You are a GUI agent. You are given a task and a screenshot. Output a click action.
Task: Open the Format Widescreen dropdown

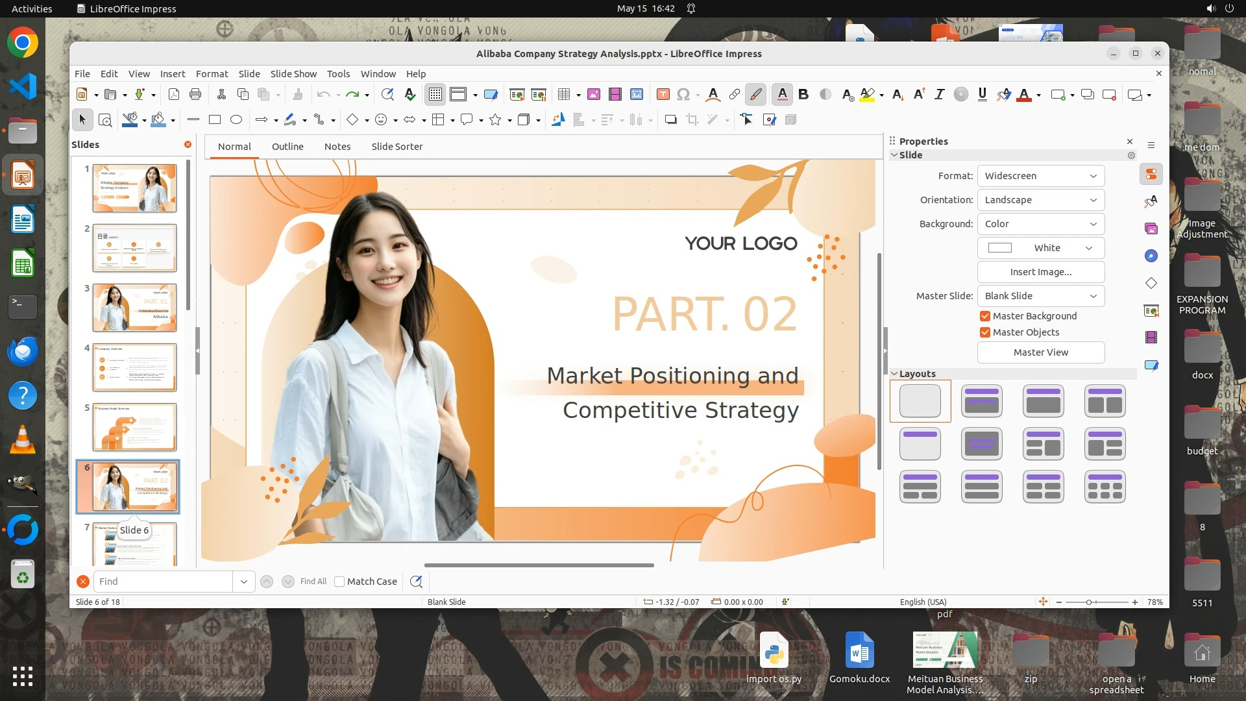coord(1040,176)
